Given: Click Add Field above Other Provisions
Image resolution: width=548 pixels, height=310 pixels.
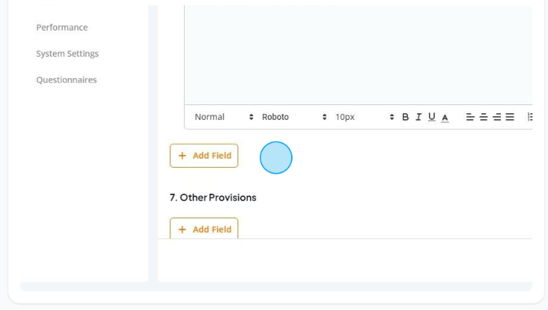Looking at the screenshot, I should pos(204,156).
